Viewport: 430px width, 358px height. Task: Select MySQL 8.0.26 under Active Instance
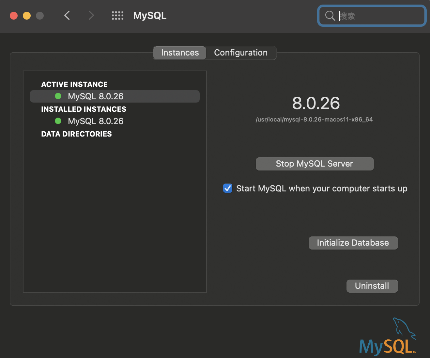tap(95, 96)
